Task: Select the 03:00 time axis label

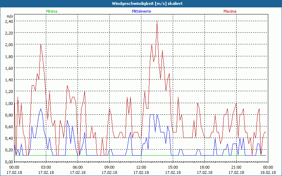Action: [x=46, y=167]
